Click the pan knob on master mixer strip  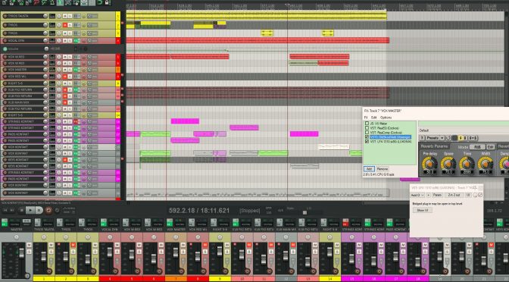pyautogui.click(x=17, y=237)
